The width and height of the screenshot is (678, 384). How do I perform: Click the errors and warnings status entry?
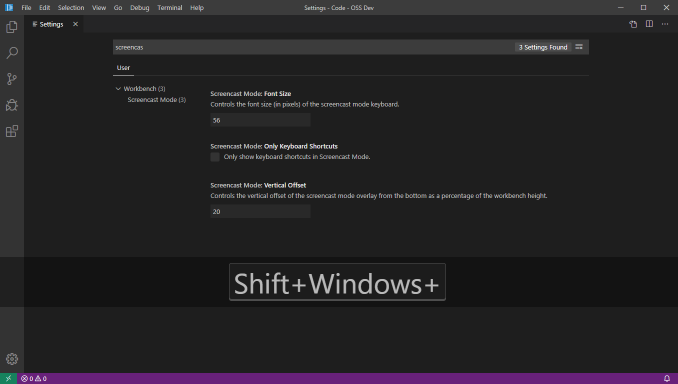[x=34, y=378]
